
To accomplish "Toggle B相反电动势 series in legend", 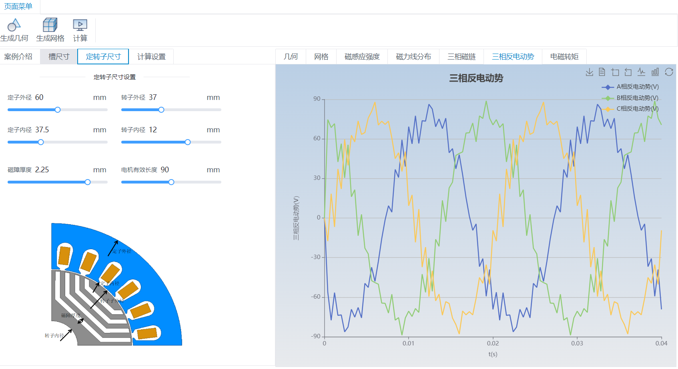I will (630, 98).
